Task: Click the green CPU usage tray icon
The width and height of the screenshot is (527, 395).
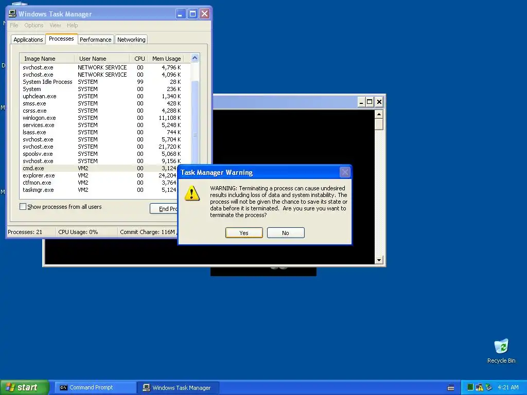Action: (x=470, y=387)
